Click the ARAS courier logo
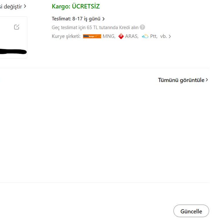This screenshot has height=219, width=219. point(121,36)
